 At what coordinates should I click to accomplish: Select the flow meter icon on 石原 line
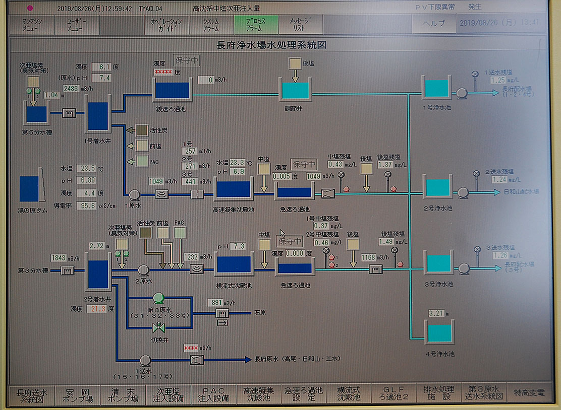click(222, 313)
